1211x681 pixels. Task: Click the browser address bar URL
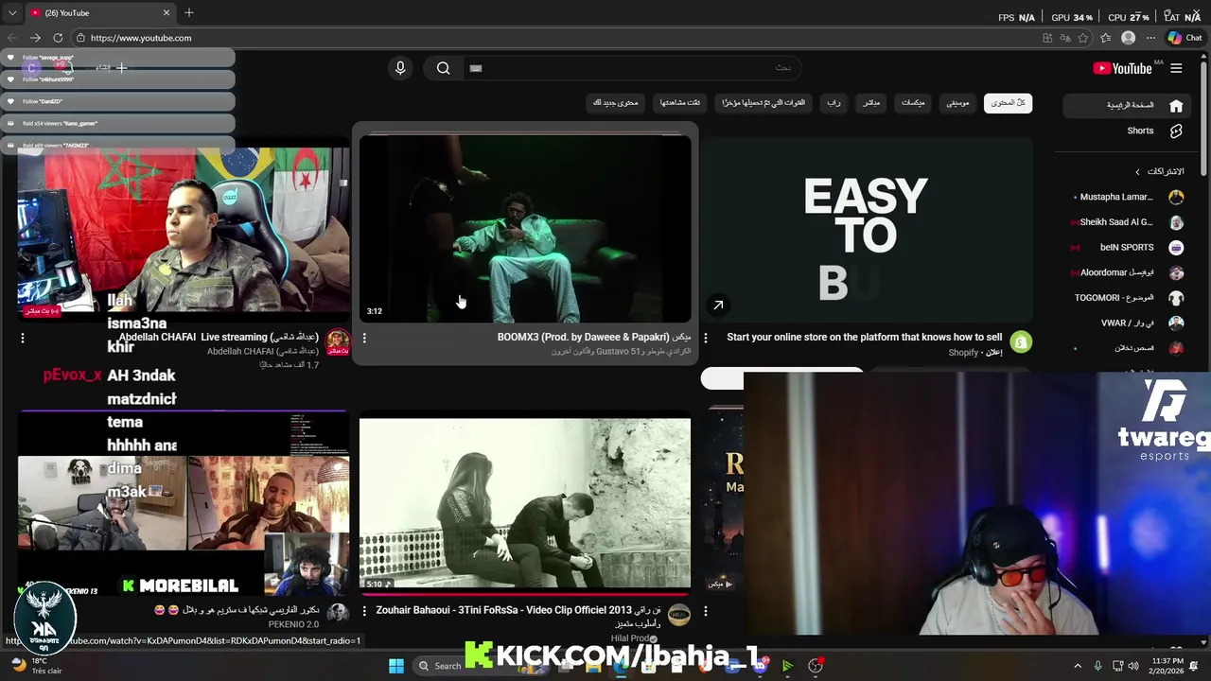pyautogui.click(x=141, y=38)
